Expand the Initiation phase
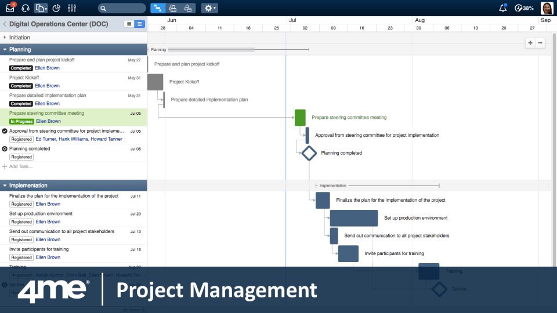The width and height of the screenshot is (557, 313). 5,37
